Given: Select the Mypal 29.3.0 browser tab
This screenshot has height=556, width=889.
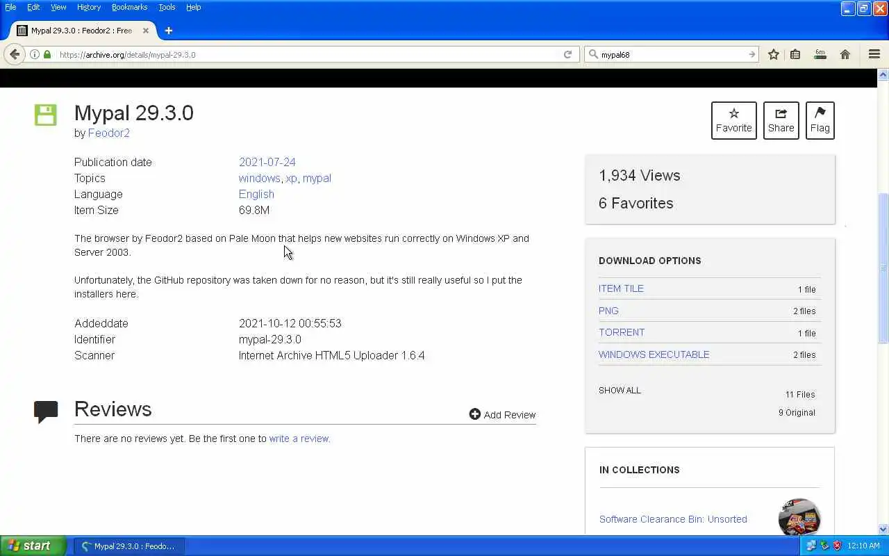Looking at the screenshot, I should [x=83, y=31].
